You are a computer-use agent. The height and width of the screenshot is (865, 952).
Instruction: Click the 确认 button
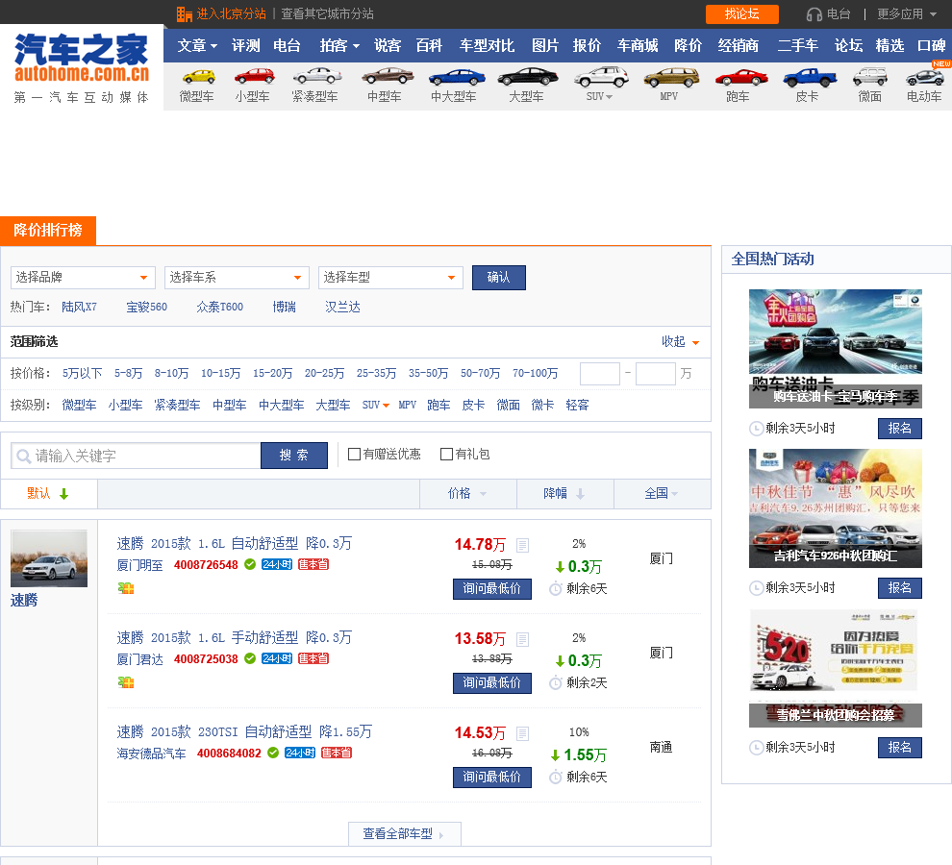coord(498,278)
